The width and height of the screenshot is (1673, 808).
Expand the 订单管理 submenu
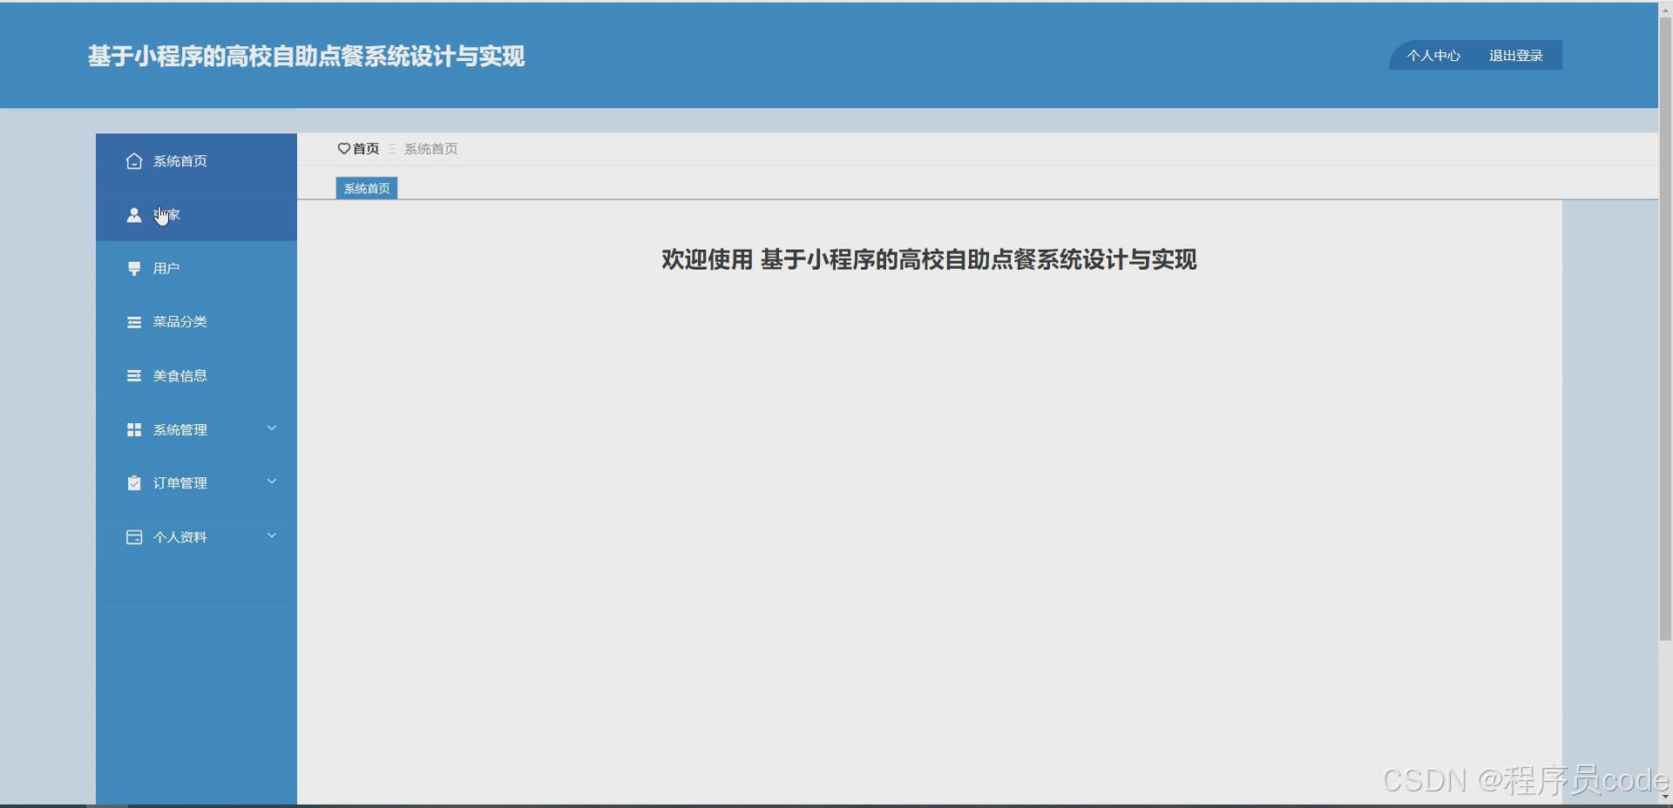pos(272,481)
